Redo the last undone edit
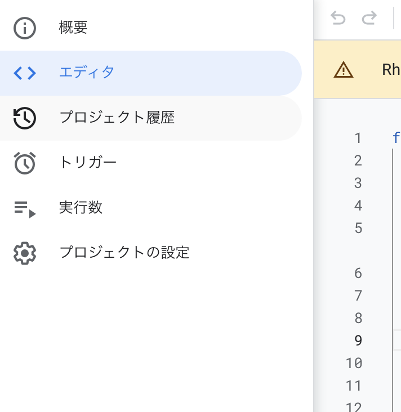 369,19
